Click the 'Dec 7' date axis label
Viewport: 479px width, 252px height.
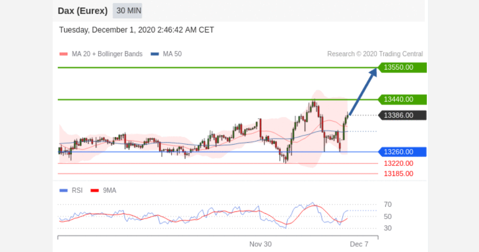[x=359, y=244]
